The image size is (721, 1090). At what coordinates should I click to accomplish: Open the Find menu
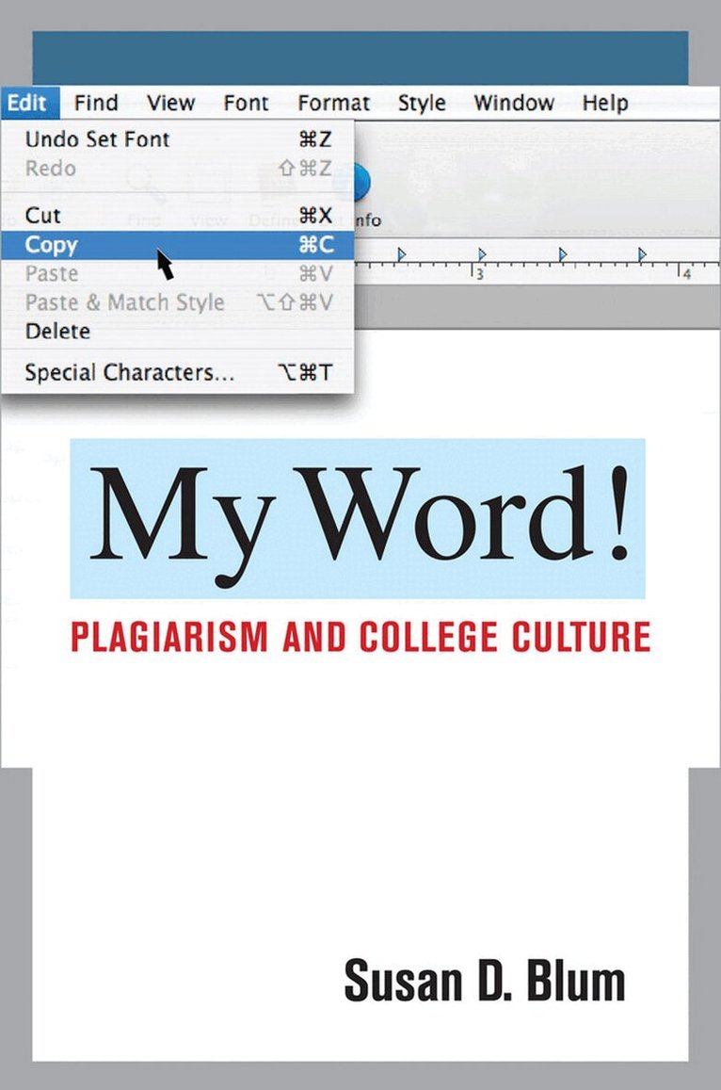[x=96, y=103]
